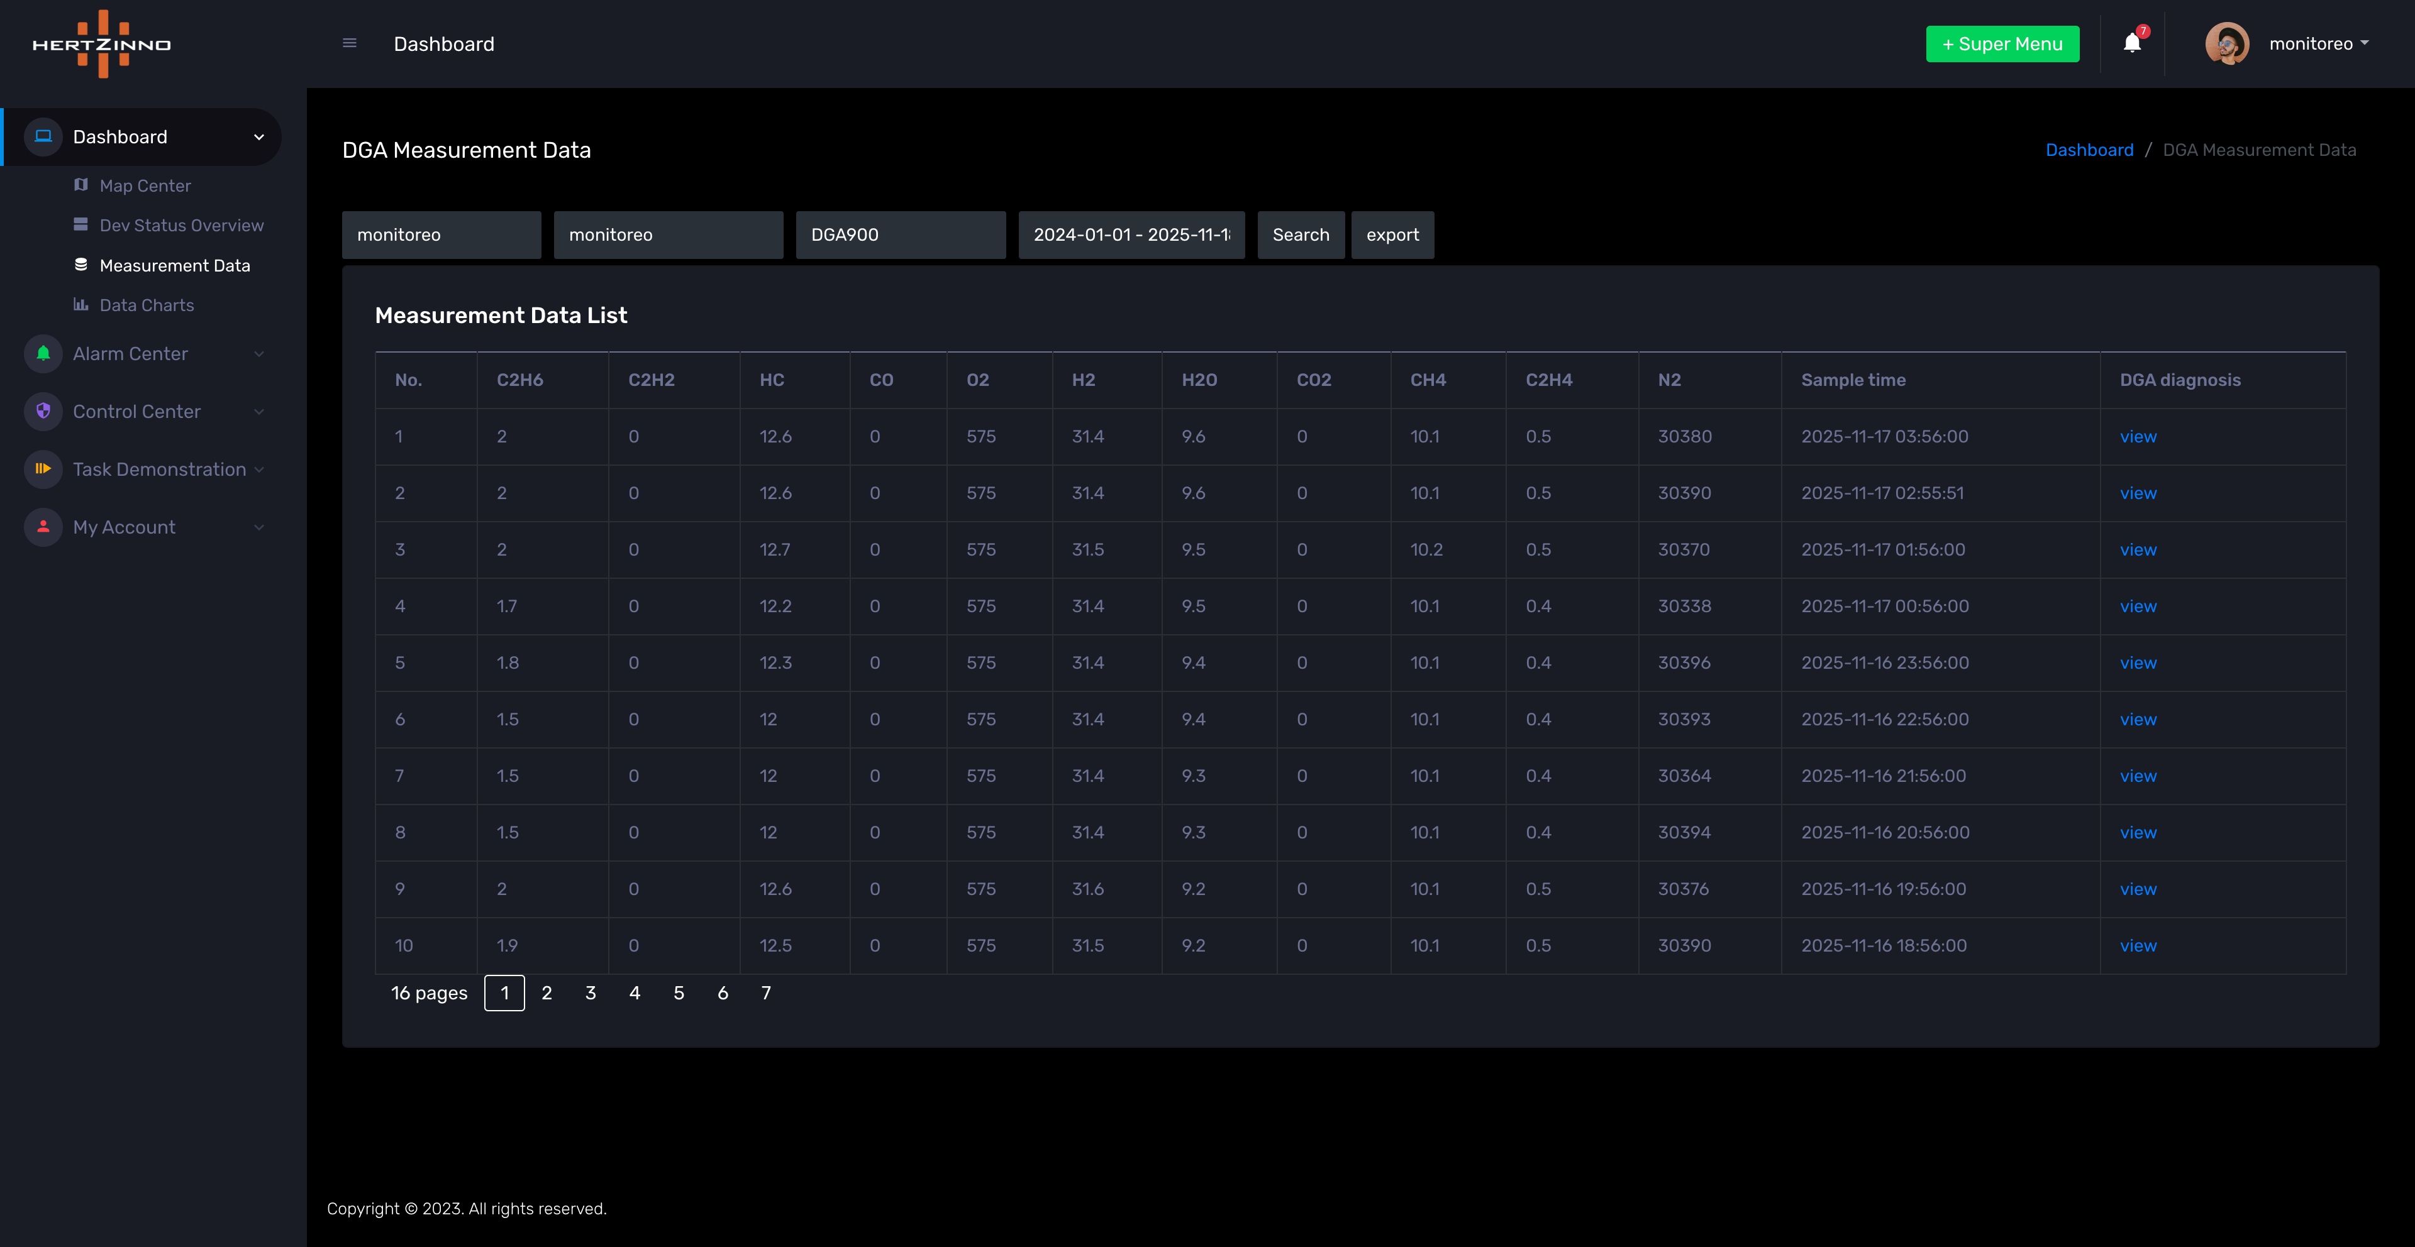Expand the My Account chevron
Viewport: 2415px width, 1247px height.
point(258,527)
